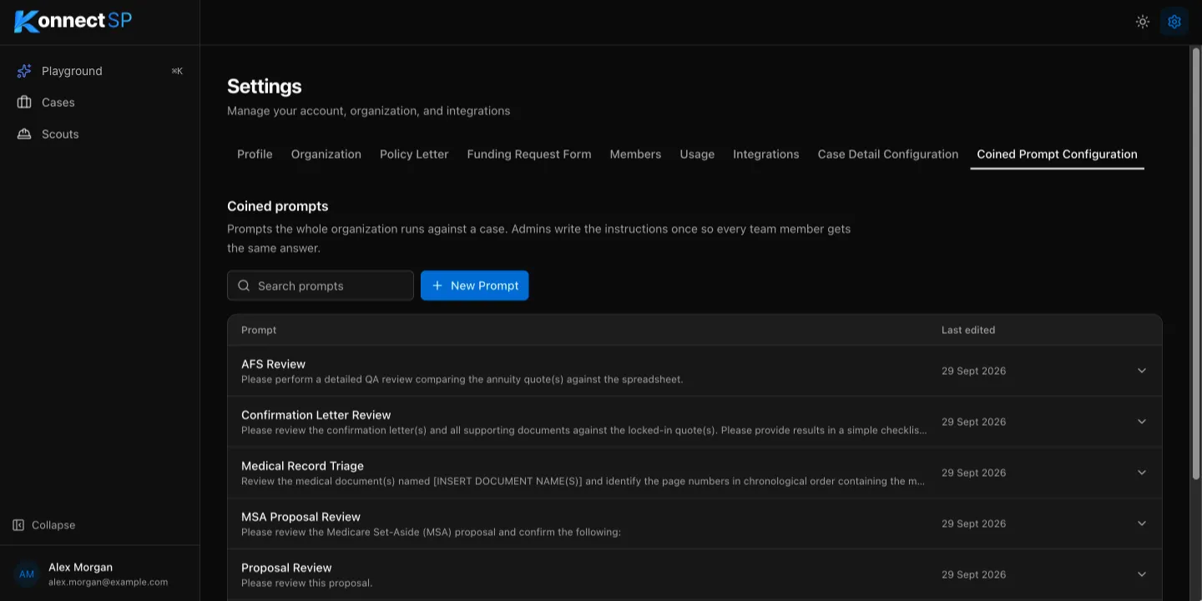Click the KonnectSP logo
1202x601 pixels.
pyautogui.click(x=73, y=21)
